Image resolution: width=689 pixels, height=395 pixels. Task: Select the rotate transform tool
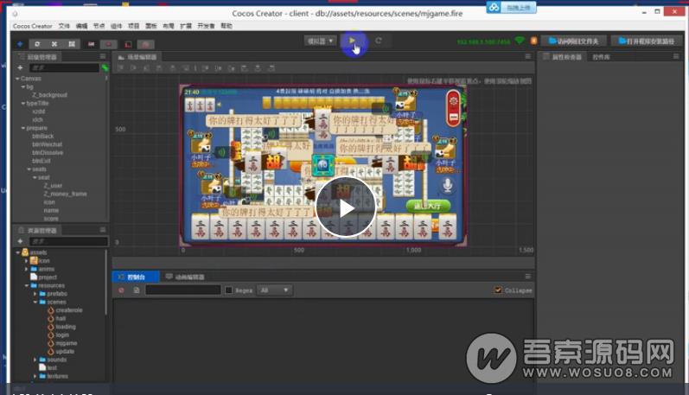click(37, 44)
